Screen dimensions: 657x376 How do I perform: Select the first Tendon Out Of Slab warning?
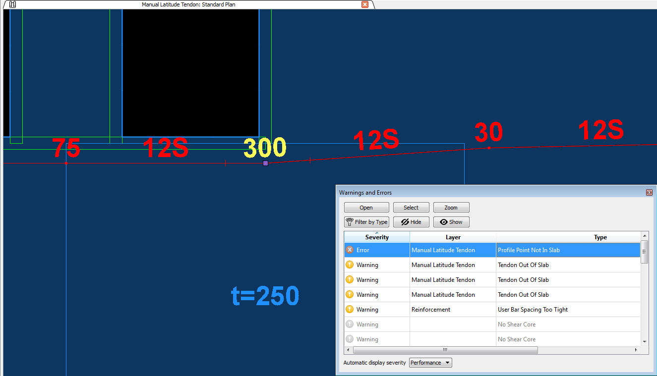click(x=492, y=265)
